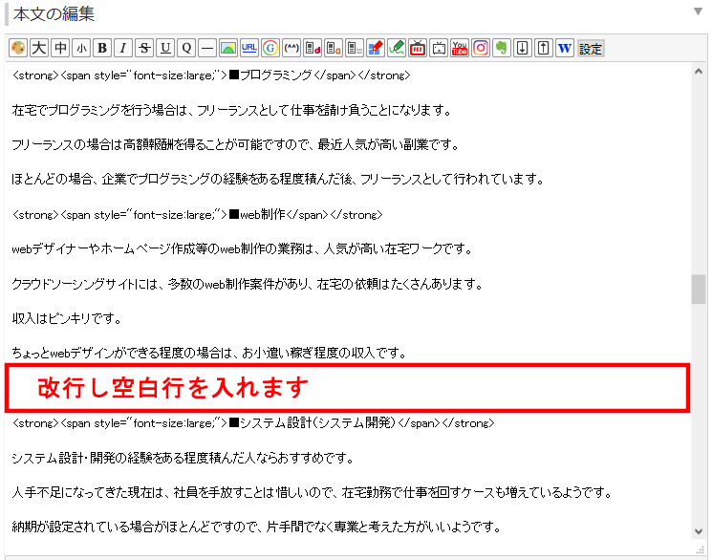Click the down arrow box icon
Viewport: 712px width, 560px height.
click(x=522, y=48)
